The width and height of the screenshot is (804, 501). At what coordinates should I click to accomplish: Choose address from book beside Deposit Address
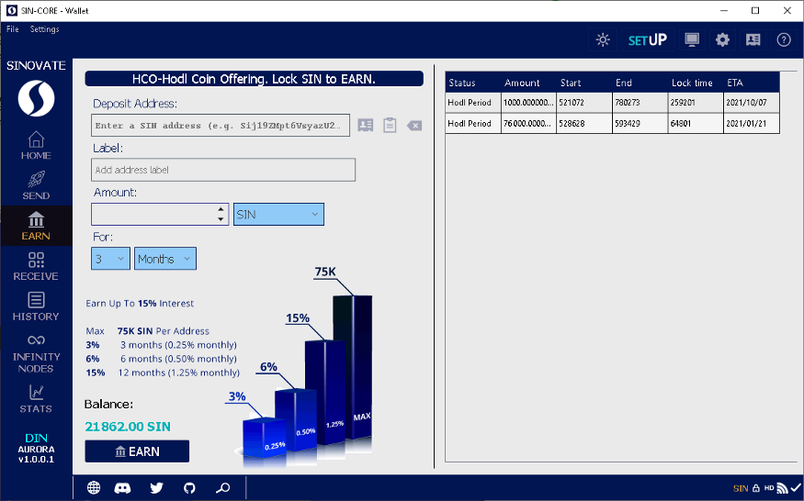point(366,125)
